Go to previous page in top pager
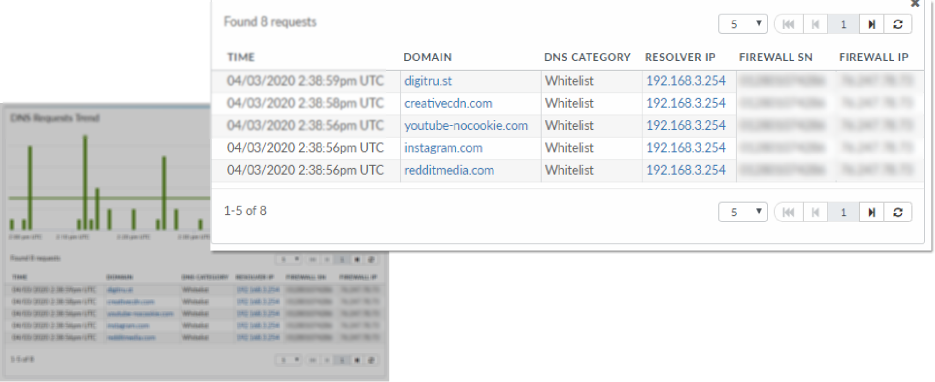 click(816, 24)
